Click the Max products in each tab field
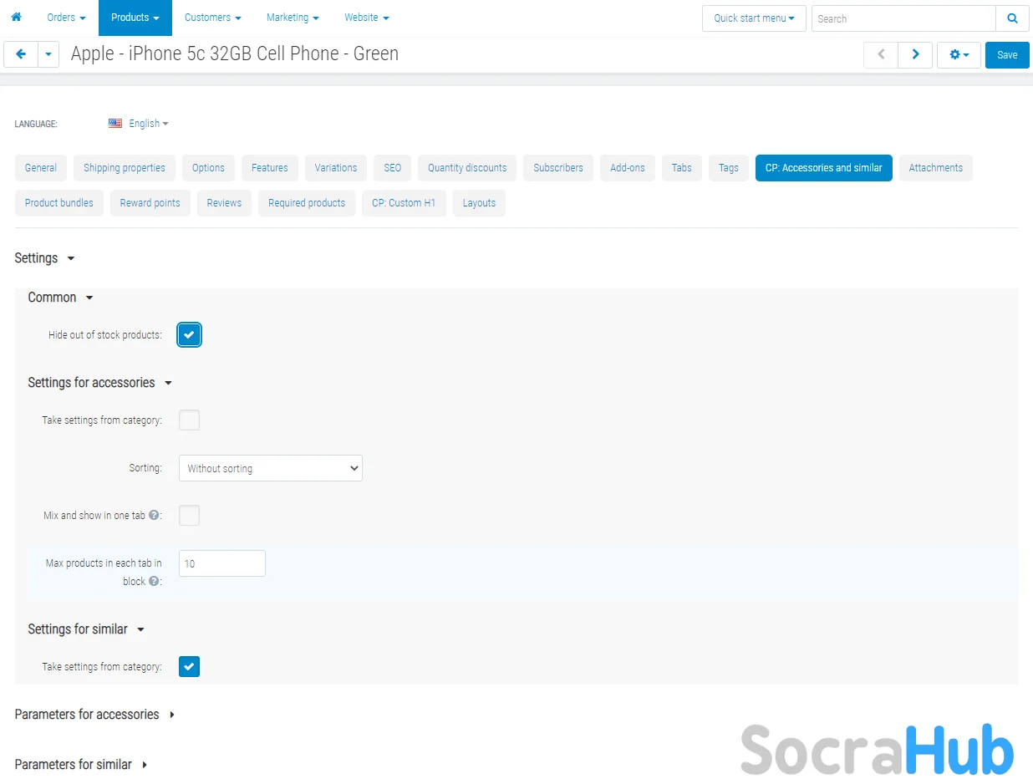The height and width of the screenshot is (779, 1033). click(x=222, y=563)
